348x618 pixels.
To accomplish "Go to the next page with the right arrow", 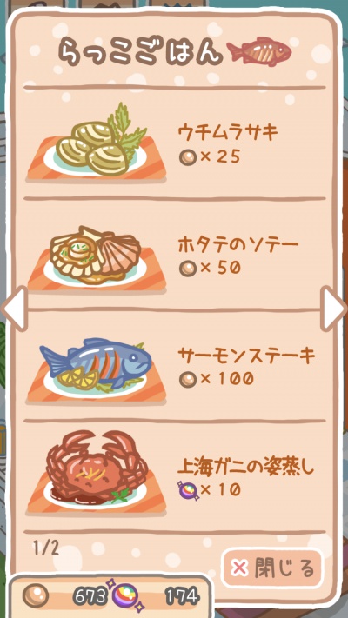I will 333,309.
